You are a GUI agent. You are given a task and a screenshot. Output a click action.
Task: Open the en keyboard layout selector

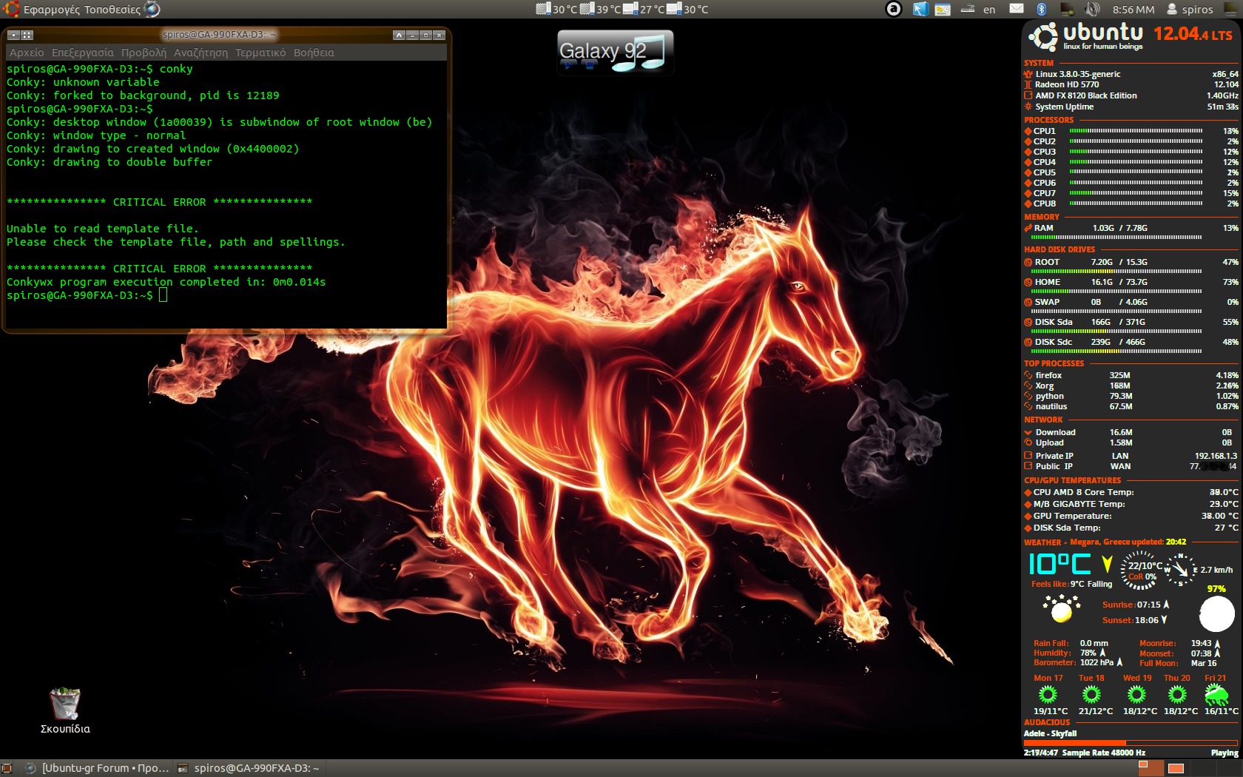(x=989, y=9)
